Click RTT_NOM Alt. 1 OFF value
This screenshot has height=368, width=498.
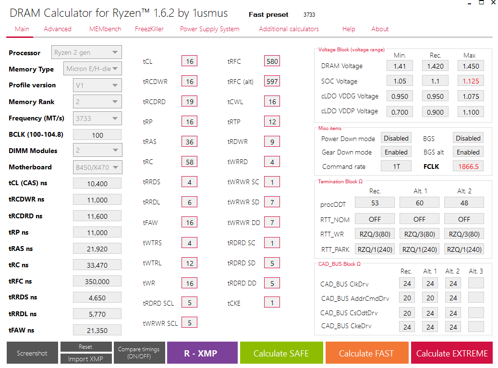click(420, 219)
